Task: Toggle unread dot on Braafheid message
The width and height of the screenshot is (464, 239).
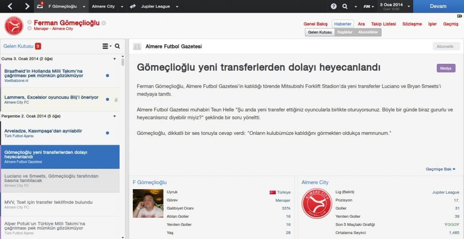Action: pos(107,76)
